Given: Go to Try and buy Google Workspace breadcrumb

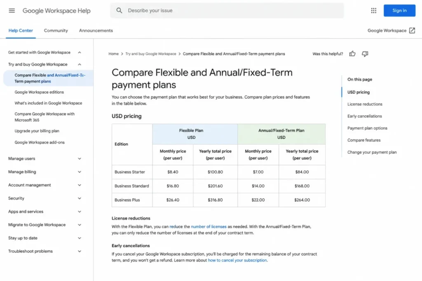Looking at the screenshot, I should coord(151,54).
